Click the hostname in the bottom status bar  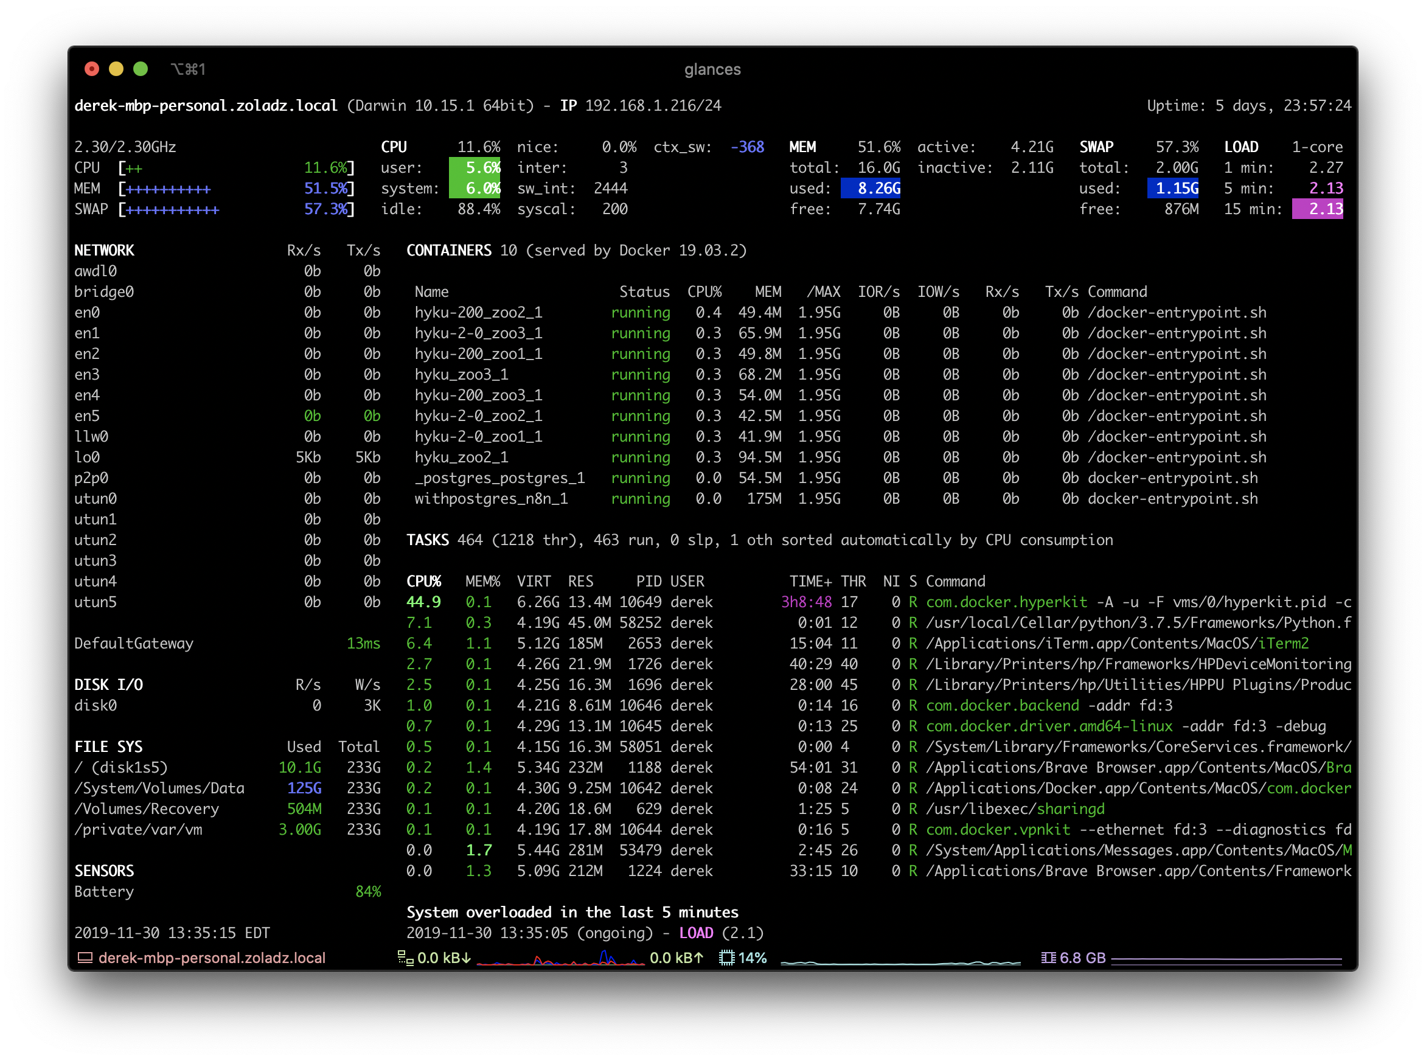coord(212,958)
